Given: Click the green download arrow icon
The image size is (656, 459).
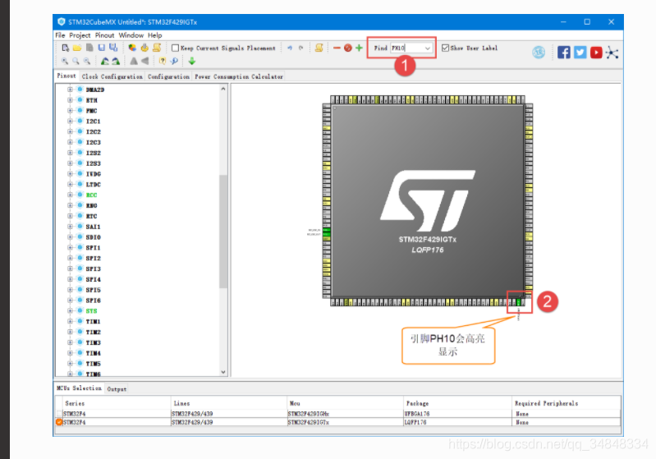Looking at the screenshot, I should [192, 61].
